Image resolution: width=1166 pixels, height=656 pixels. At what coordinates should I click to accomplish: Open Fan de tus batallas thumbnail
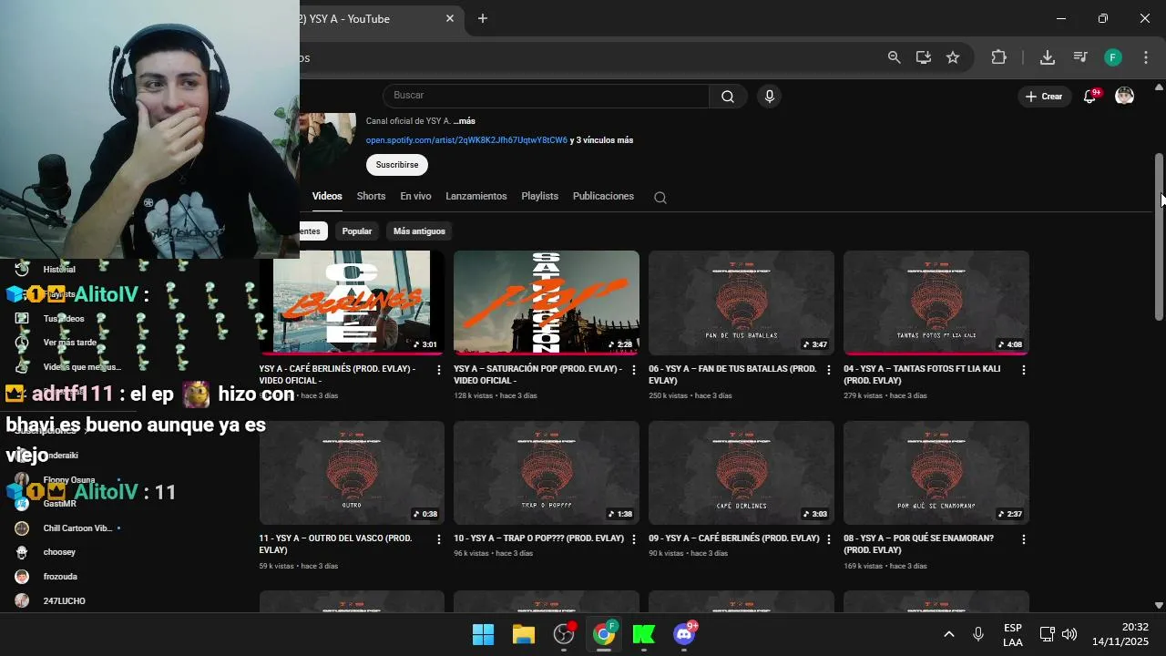[742, 302]
